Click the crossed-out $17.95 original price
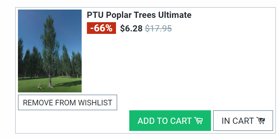 click(158, 28)
